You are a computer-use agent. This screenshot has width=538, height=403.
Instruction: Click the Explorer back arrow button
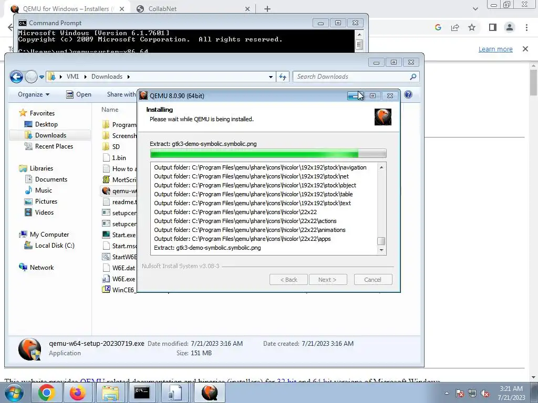click(16, 77)
